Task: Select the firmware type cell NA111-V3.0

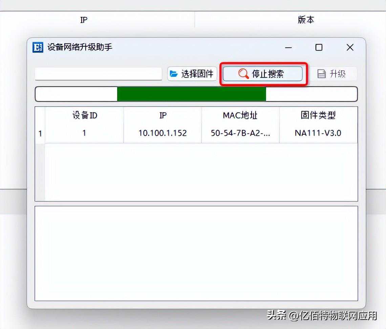Action: coord(318,133)
